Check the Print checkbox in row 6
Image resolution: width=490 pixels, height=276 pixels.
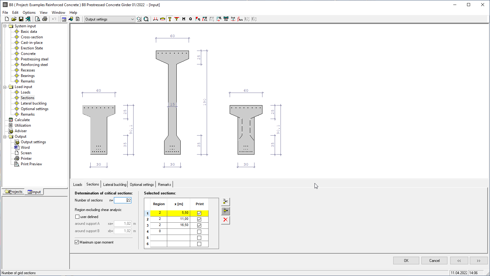tap(199, 244)
